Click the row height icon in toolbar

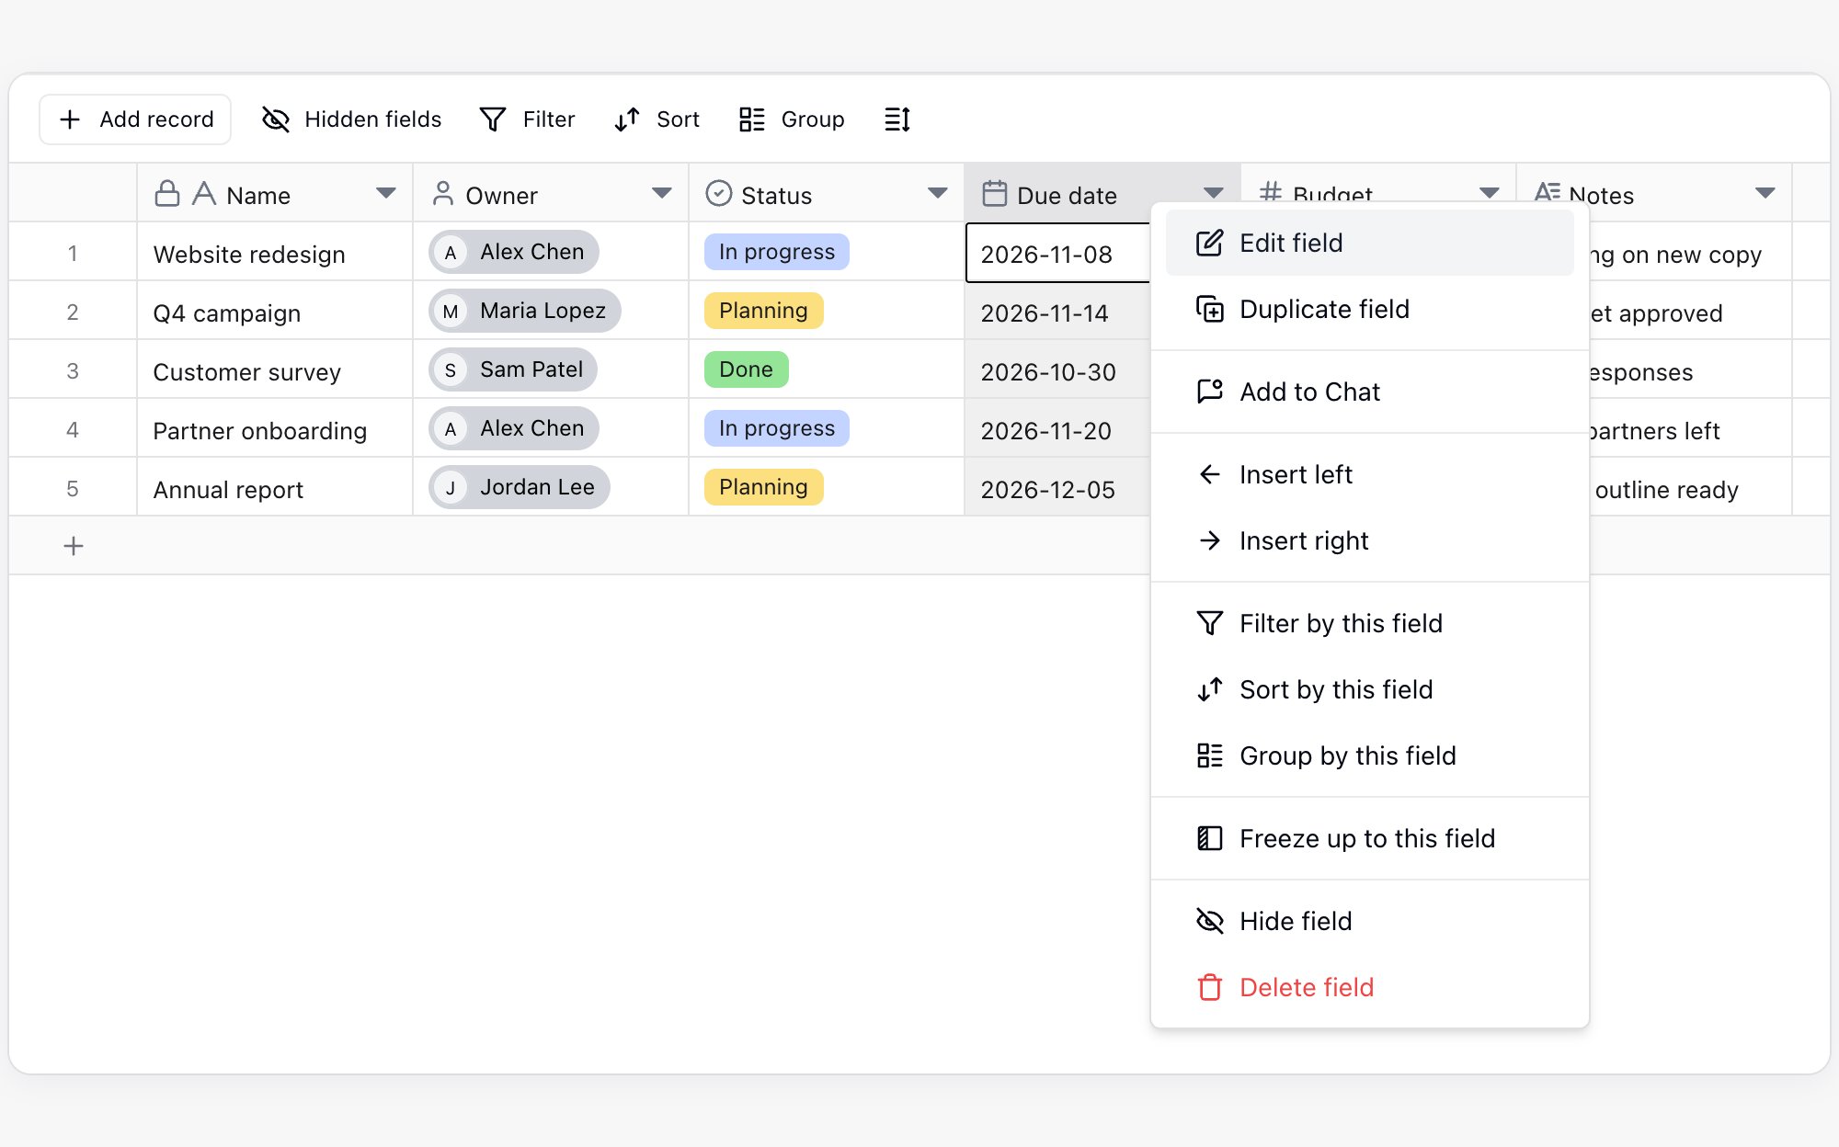pyautogui.click(x=897, y=119)
